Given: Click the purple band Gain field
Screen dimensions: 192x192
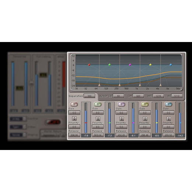Looking at the screenshot, I should (x=121, y=113).
